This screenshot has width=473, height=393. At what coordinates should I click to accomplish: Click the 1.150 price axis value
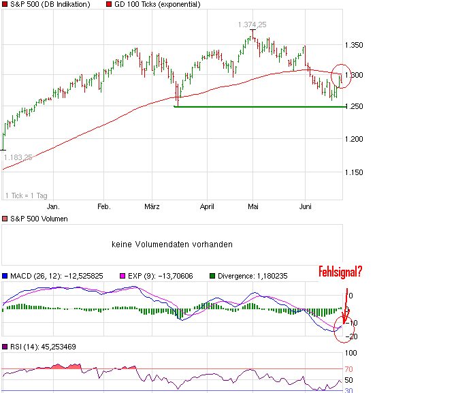354,172
